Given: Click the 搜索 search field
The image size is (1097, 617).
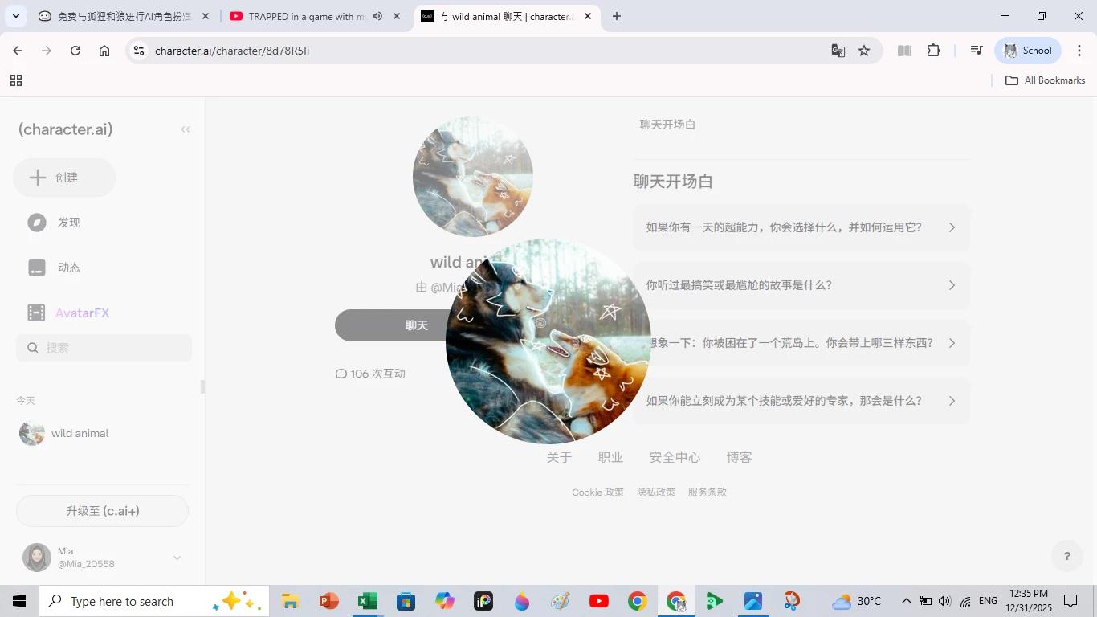Looking at the screenshot, I should [x=104, y=348].
